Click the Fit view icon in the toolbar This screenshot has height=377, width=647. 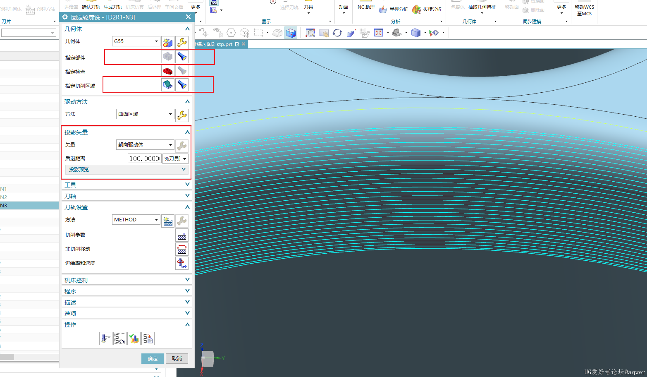(378, 33)
